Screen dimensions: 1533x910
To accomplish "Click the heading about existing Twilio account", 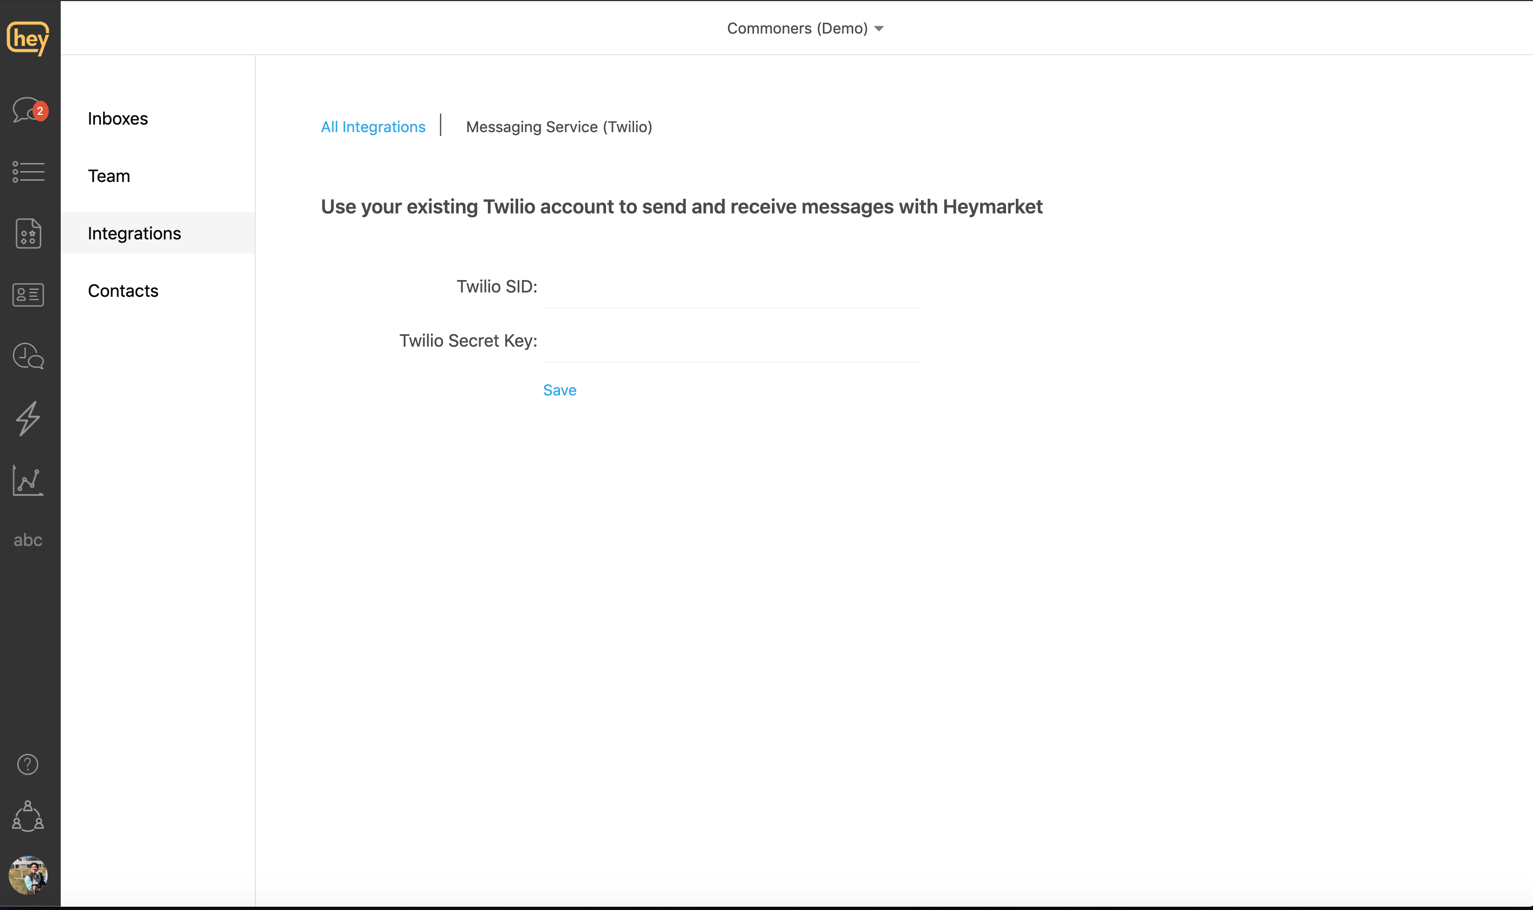I will tap(681, 207).
